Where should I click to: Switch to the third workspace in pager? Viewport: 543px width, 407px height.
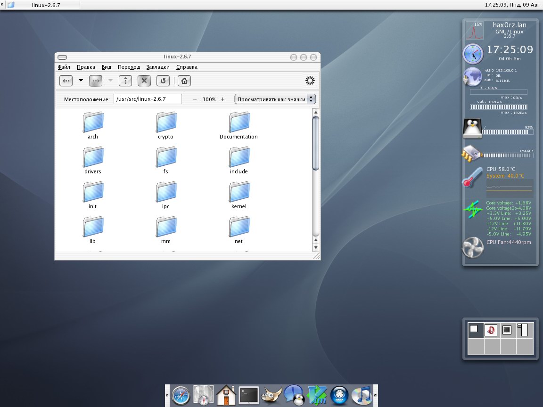(x=508, y=330)
